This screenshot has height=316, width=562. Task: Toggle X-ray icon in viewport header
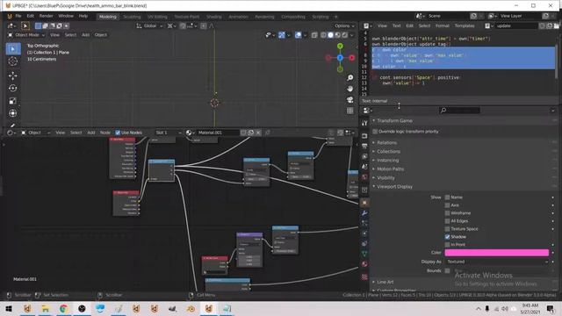coord(314,35)
